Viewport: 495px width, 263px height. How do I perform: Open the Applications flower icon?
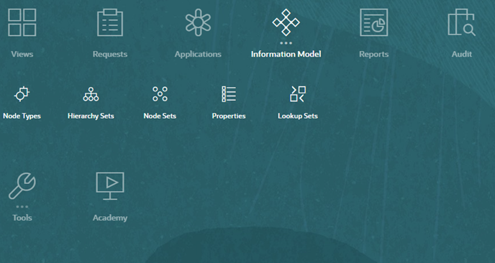(x=198, y=22)
